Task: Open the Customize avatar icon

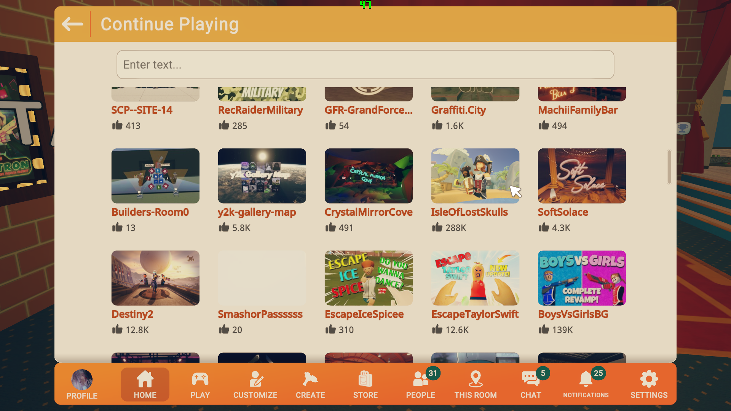Action: pyautogui.click(x=255, y=379)
